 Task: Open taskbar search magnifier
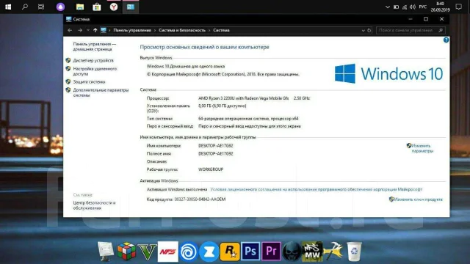click(x=25, y=7)
